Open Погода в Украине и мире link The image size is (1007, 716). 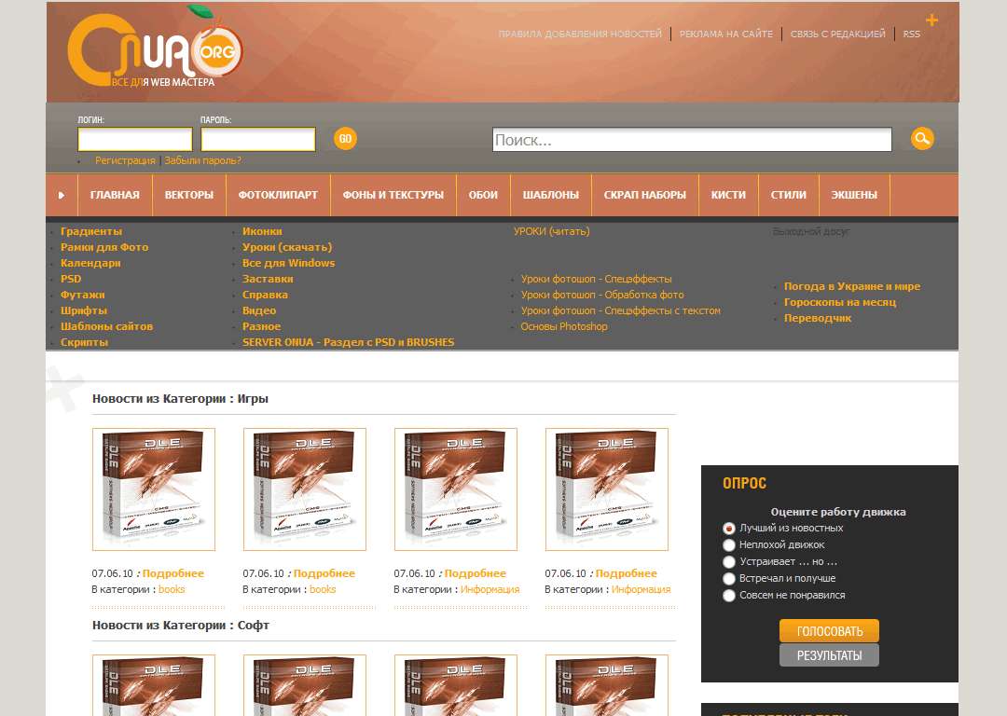coord(851,286)
